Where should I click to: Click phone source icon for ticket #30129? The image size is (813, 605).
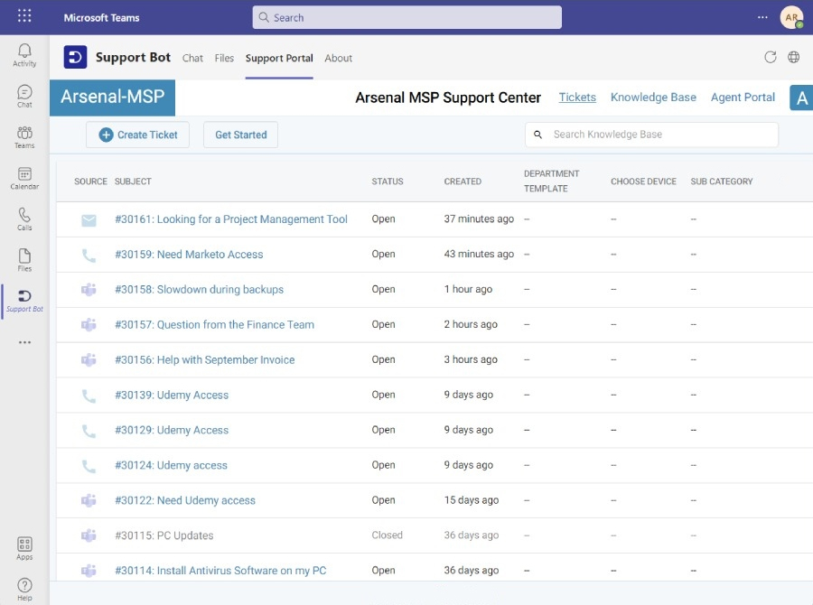click(x=89, y=432)
